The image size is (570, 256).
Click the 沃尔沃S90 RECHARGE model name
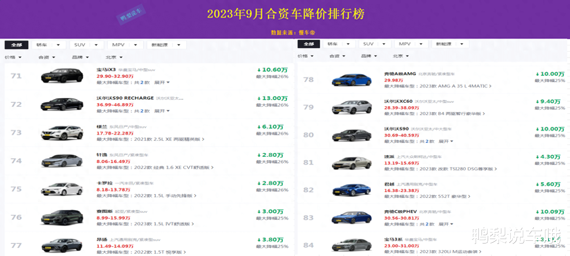click(x=125, y=98)
